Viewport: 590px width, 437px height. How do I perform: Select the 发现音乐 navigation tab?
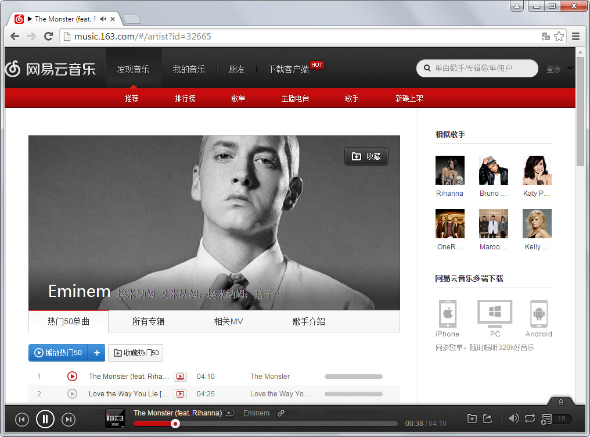point(133,69)
